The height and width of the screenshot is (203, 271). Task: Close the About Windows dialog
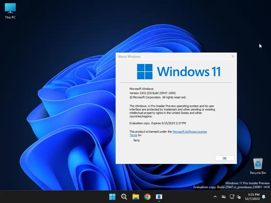pos(233,56)
